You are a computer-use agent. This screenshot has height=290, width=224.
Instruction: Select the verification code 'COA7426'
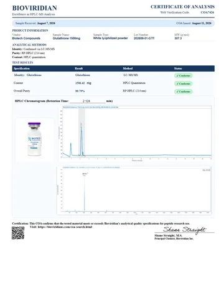(207, 12)
